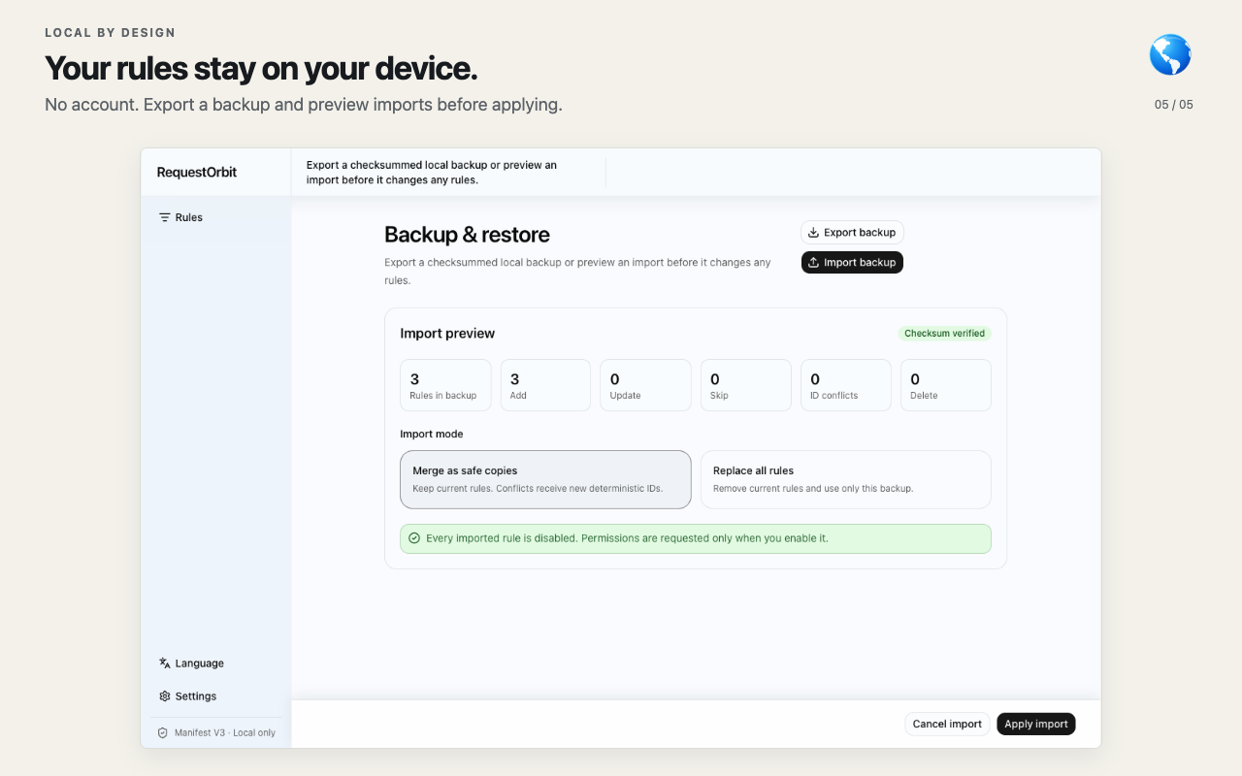Click the Settings gear icon
The height and width of the screenshot is (776, 1242).
165,696
